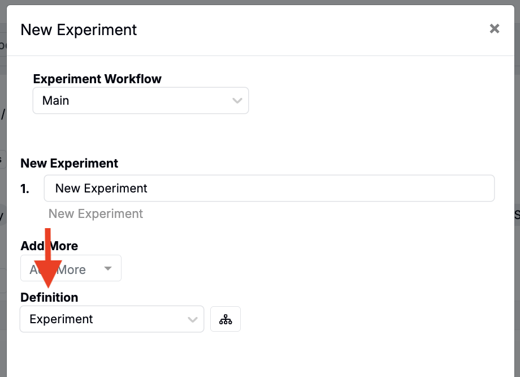The image size is (520, 377).
Task: Click the New Experiment dialog title
Action: coord(79,29)
